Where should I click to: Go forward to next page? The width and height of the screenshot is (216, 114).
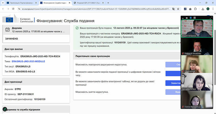click(x=8, y=9)
